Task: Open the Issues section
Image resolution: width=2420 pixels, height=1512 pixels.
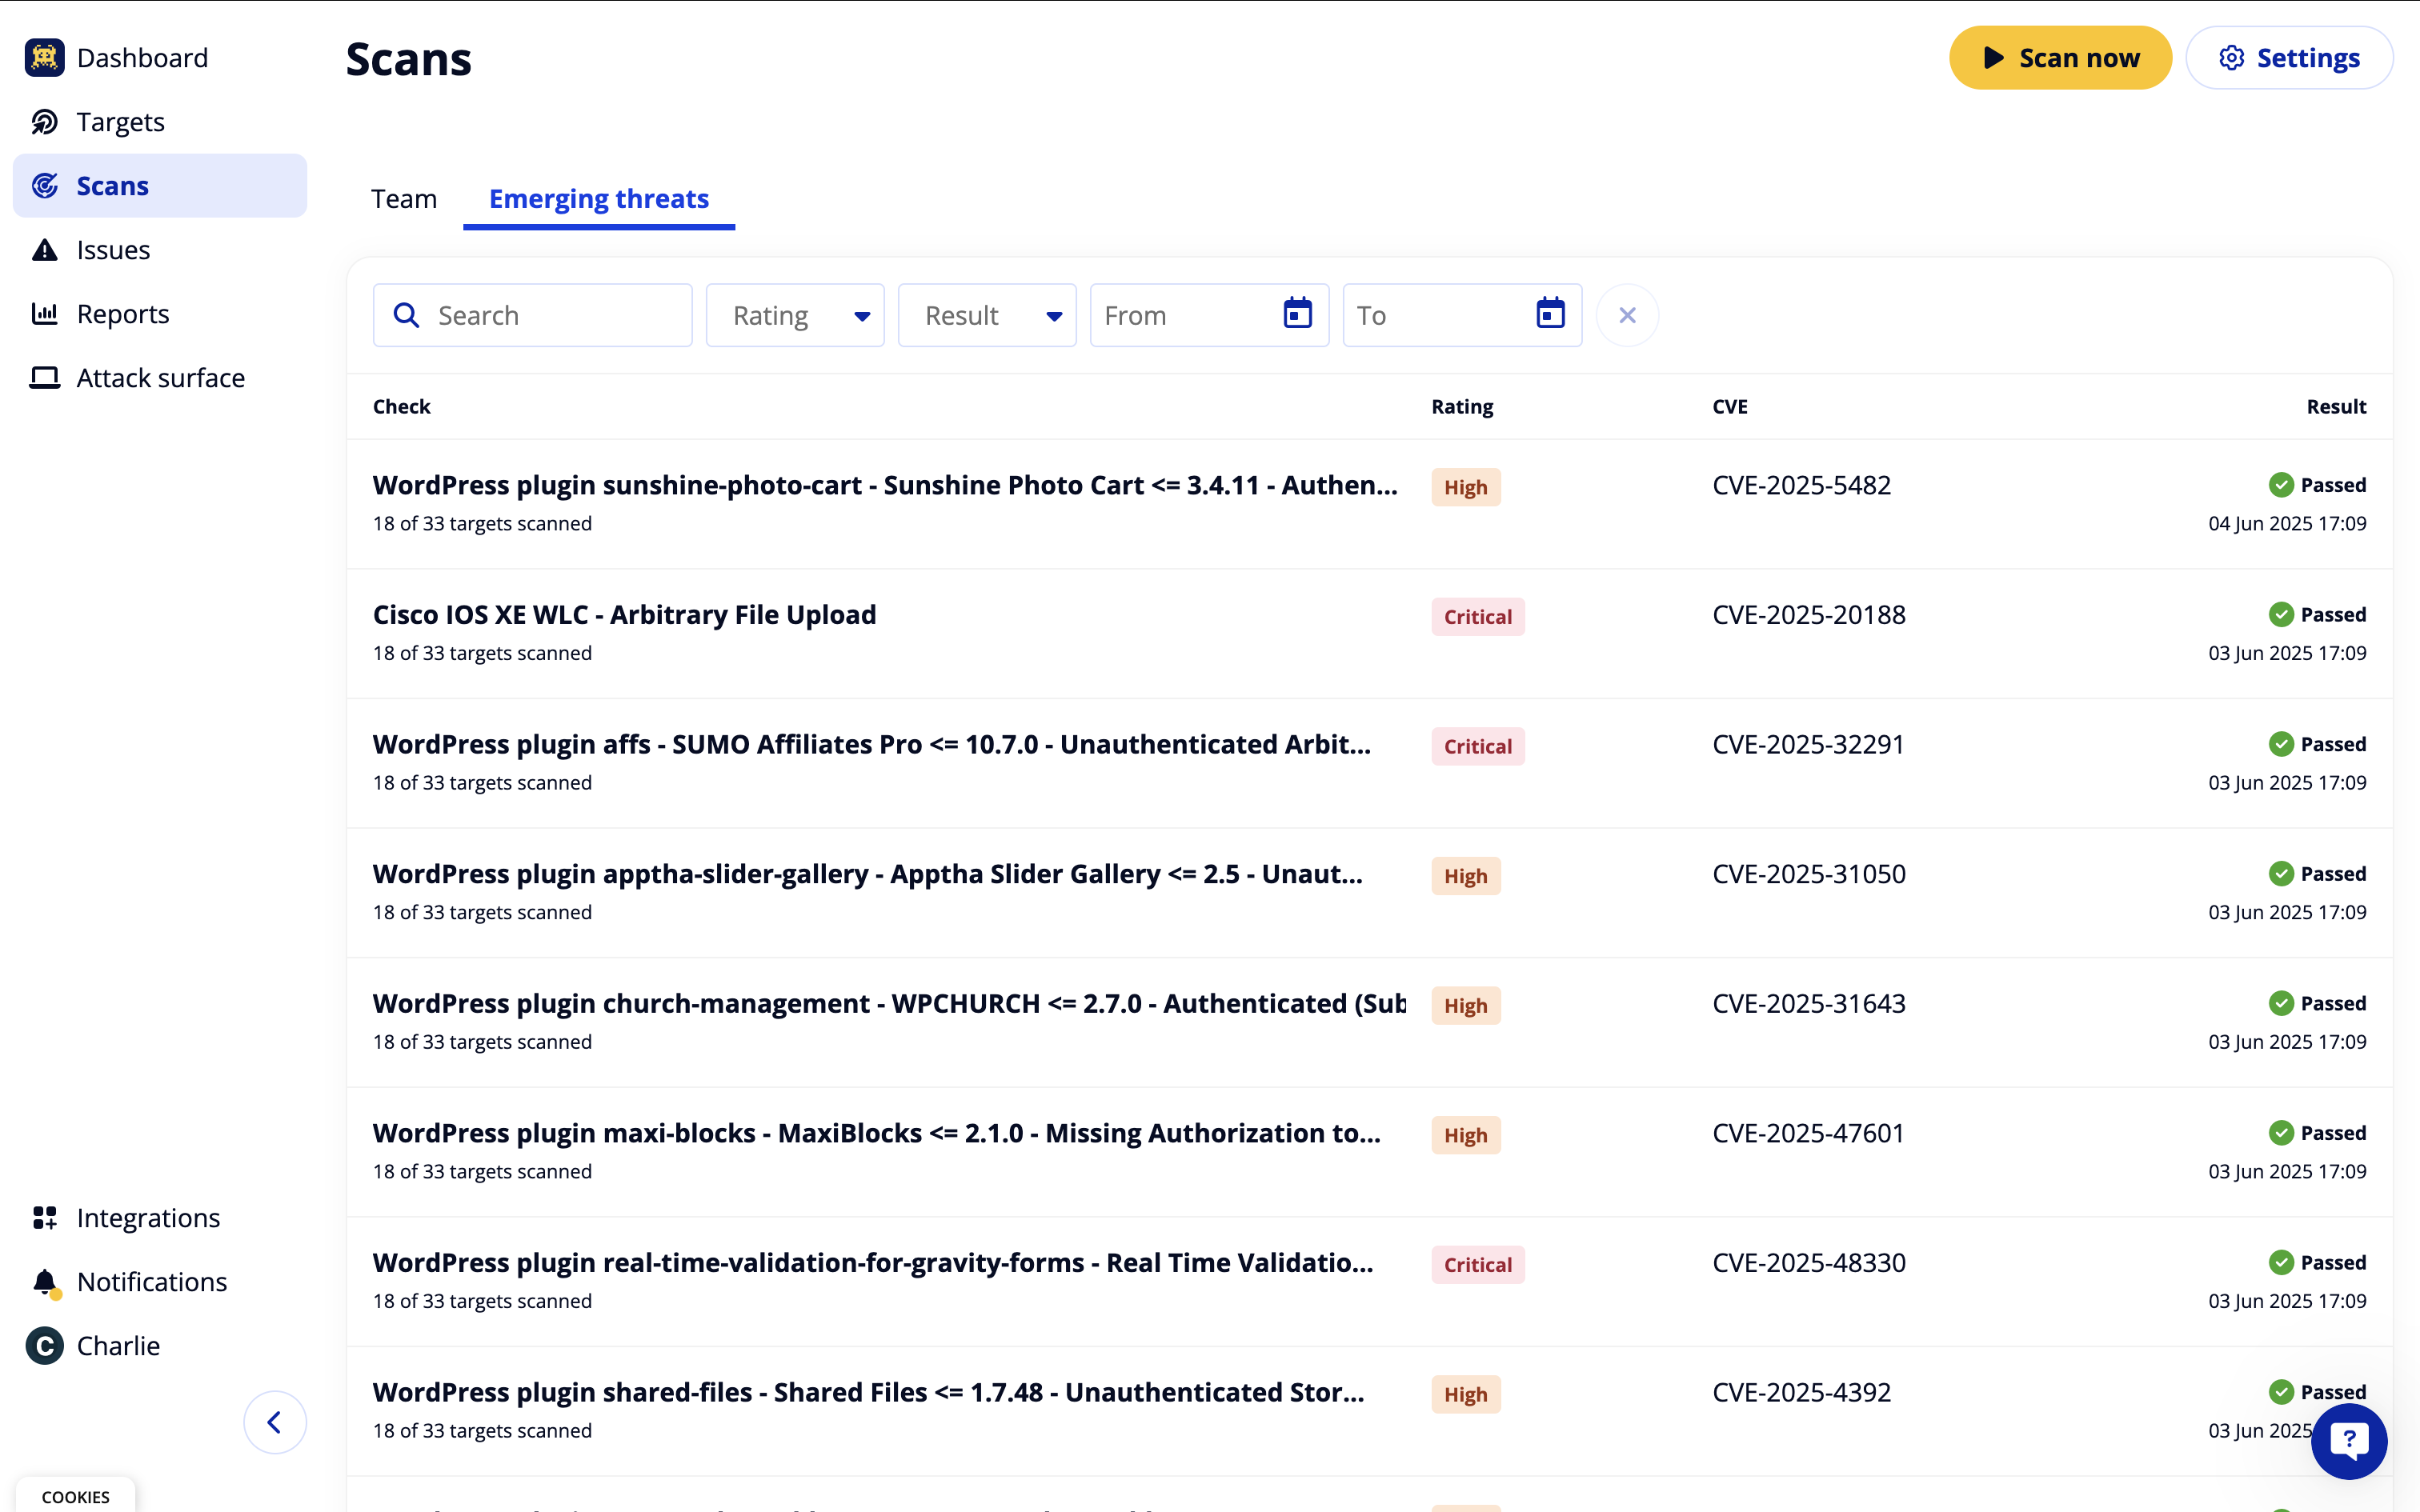Action: click(113, 250)
